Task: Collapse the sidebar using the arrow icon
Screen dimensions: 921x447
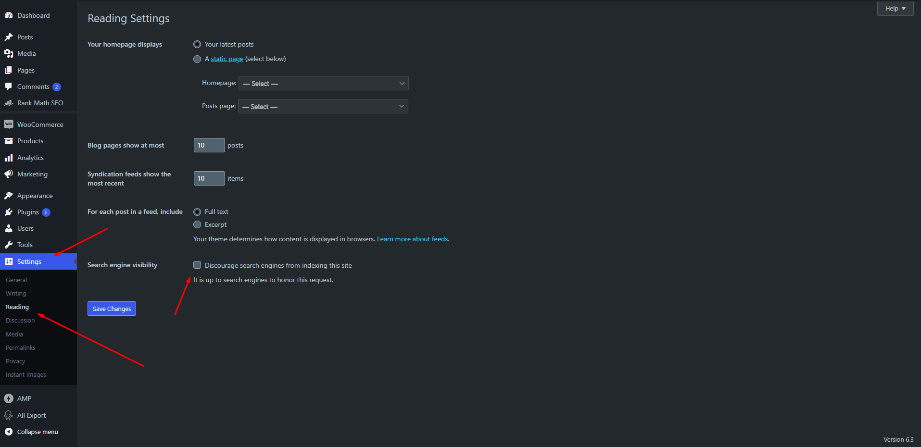Action: pyautogui.click(x=9, y=432)
